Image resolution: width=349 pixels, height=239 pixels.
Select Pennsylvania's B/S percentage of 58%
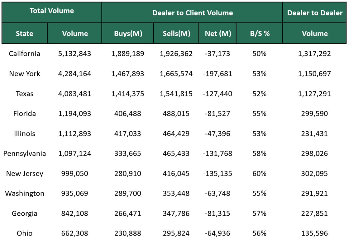click(259, 153)
